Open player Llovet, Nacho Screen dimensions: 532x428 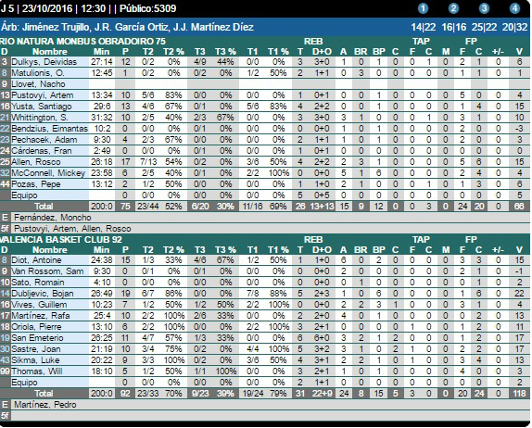click(x=38, y=84)
